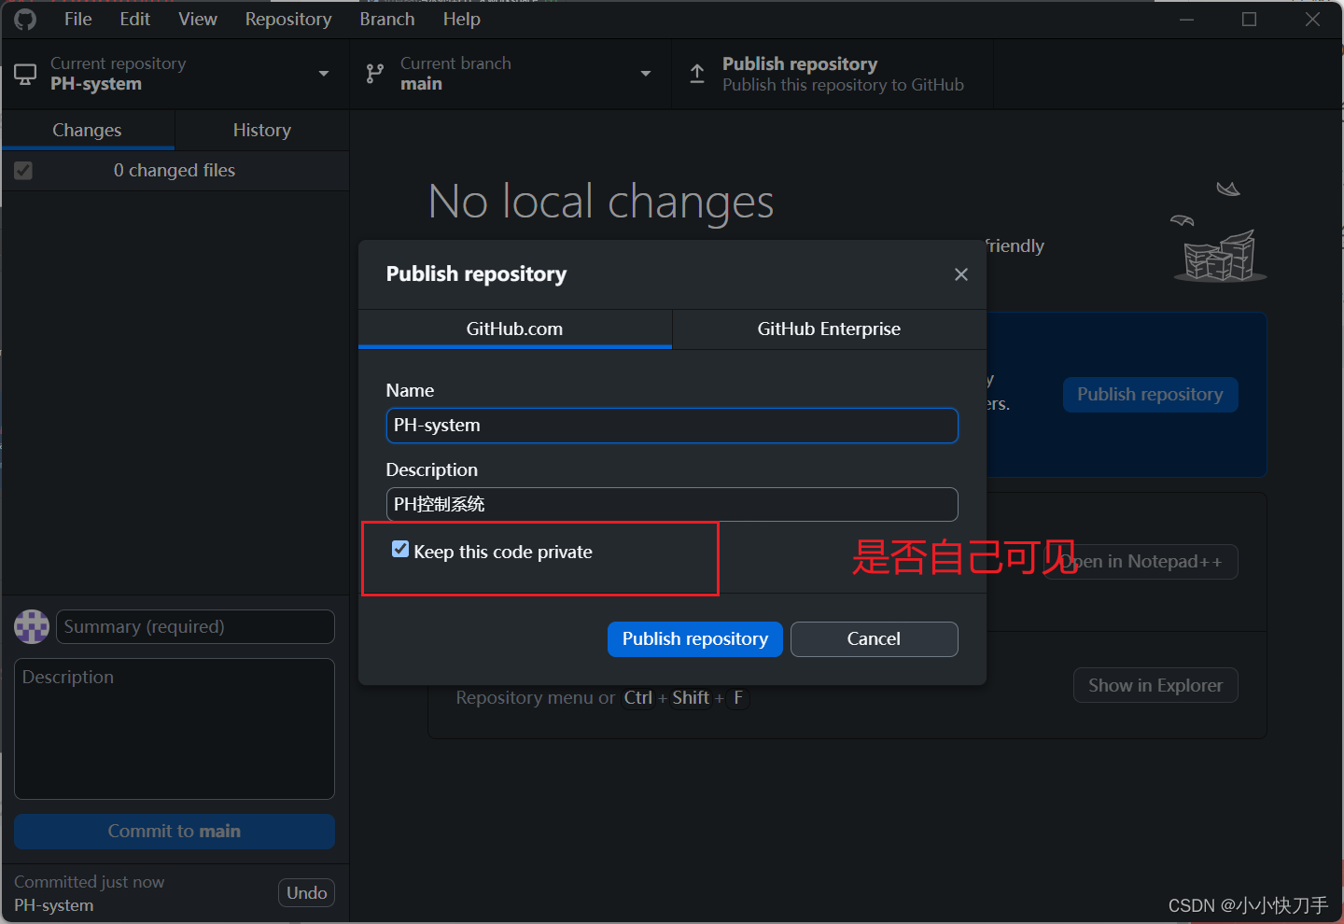The image size is (1344, 924).
Task: Open the Branch menu
Action: click(387, 19)
